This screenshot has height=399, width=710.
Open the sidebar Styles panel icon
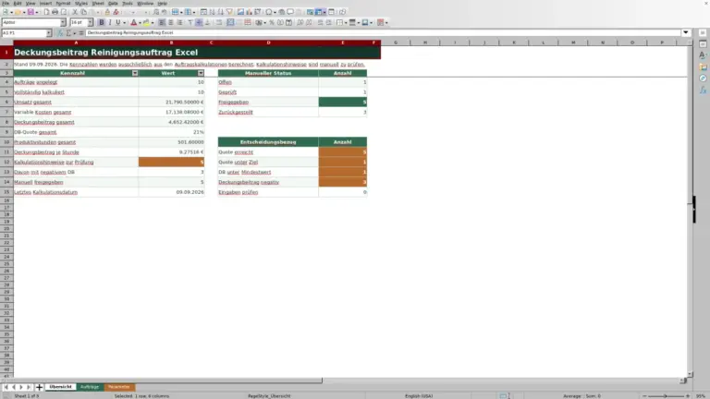pyautogui.click(x=703, y=55)
